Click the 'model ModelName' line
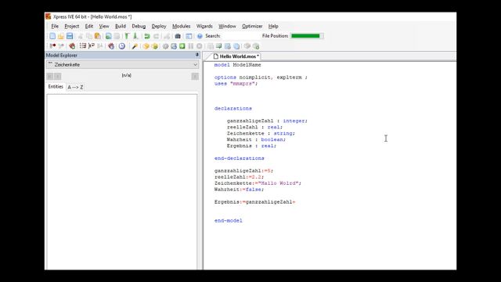This screenshot has width=501, height=282. pos(237,65)
